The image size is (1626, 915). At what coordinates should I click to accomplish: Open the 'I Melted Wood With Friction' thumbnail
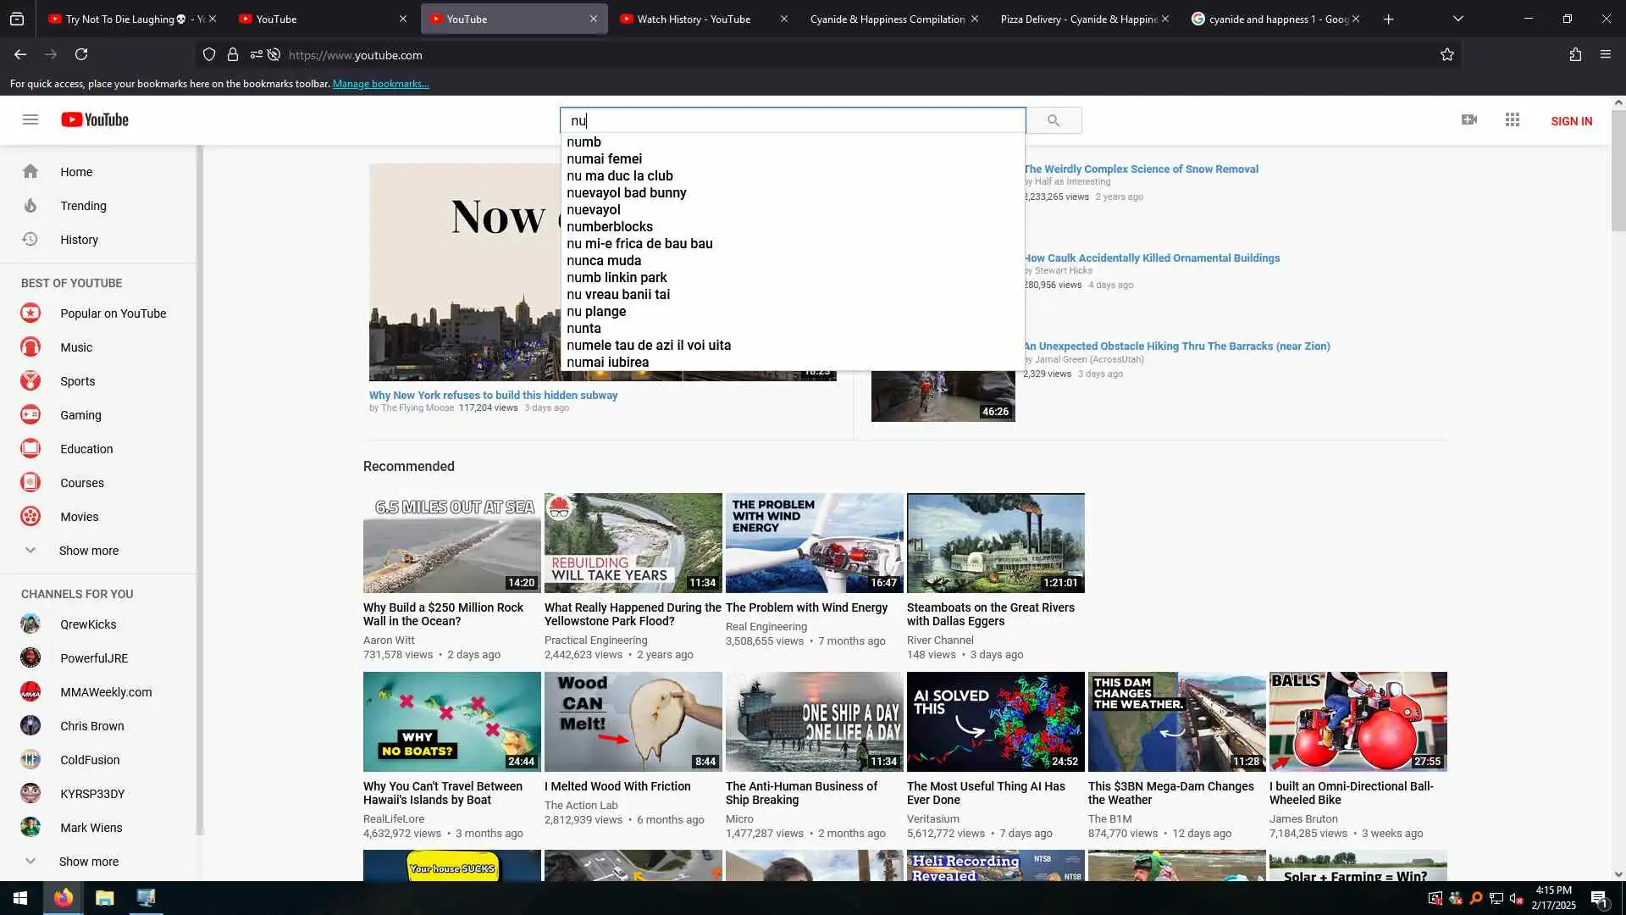[x=633, y=722]
